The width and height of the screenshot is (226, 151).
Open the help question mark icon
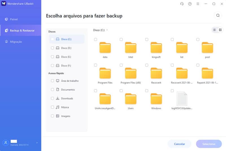click(x=190, y=4)
